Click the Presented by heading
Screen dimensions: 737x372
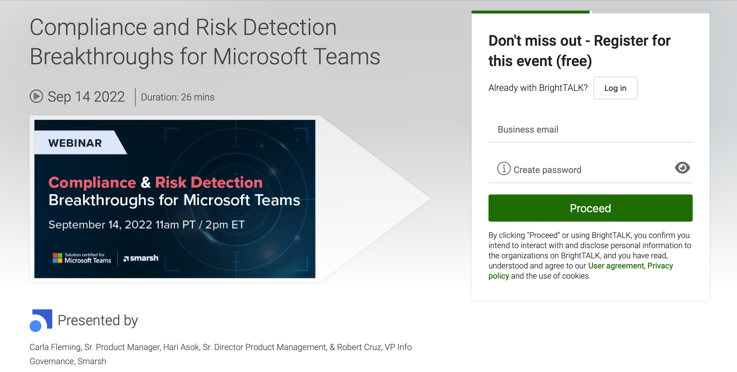[x=98, y=320]
